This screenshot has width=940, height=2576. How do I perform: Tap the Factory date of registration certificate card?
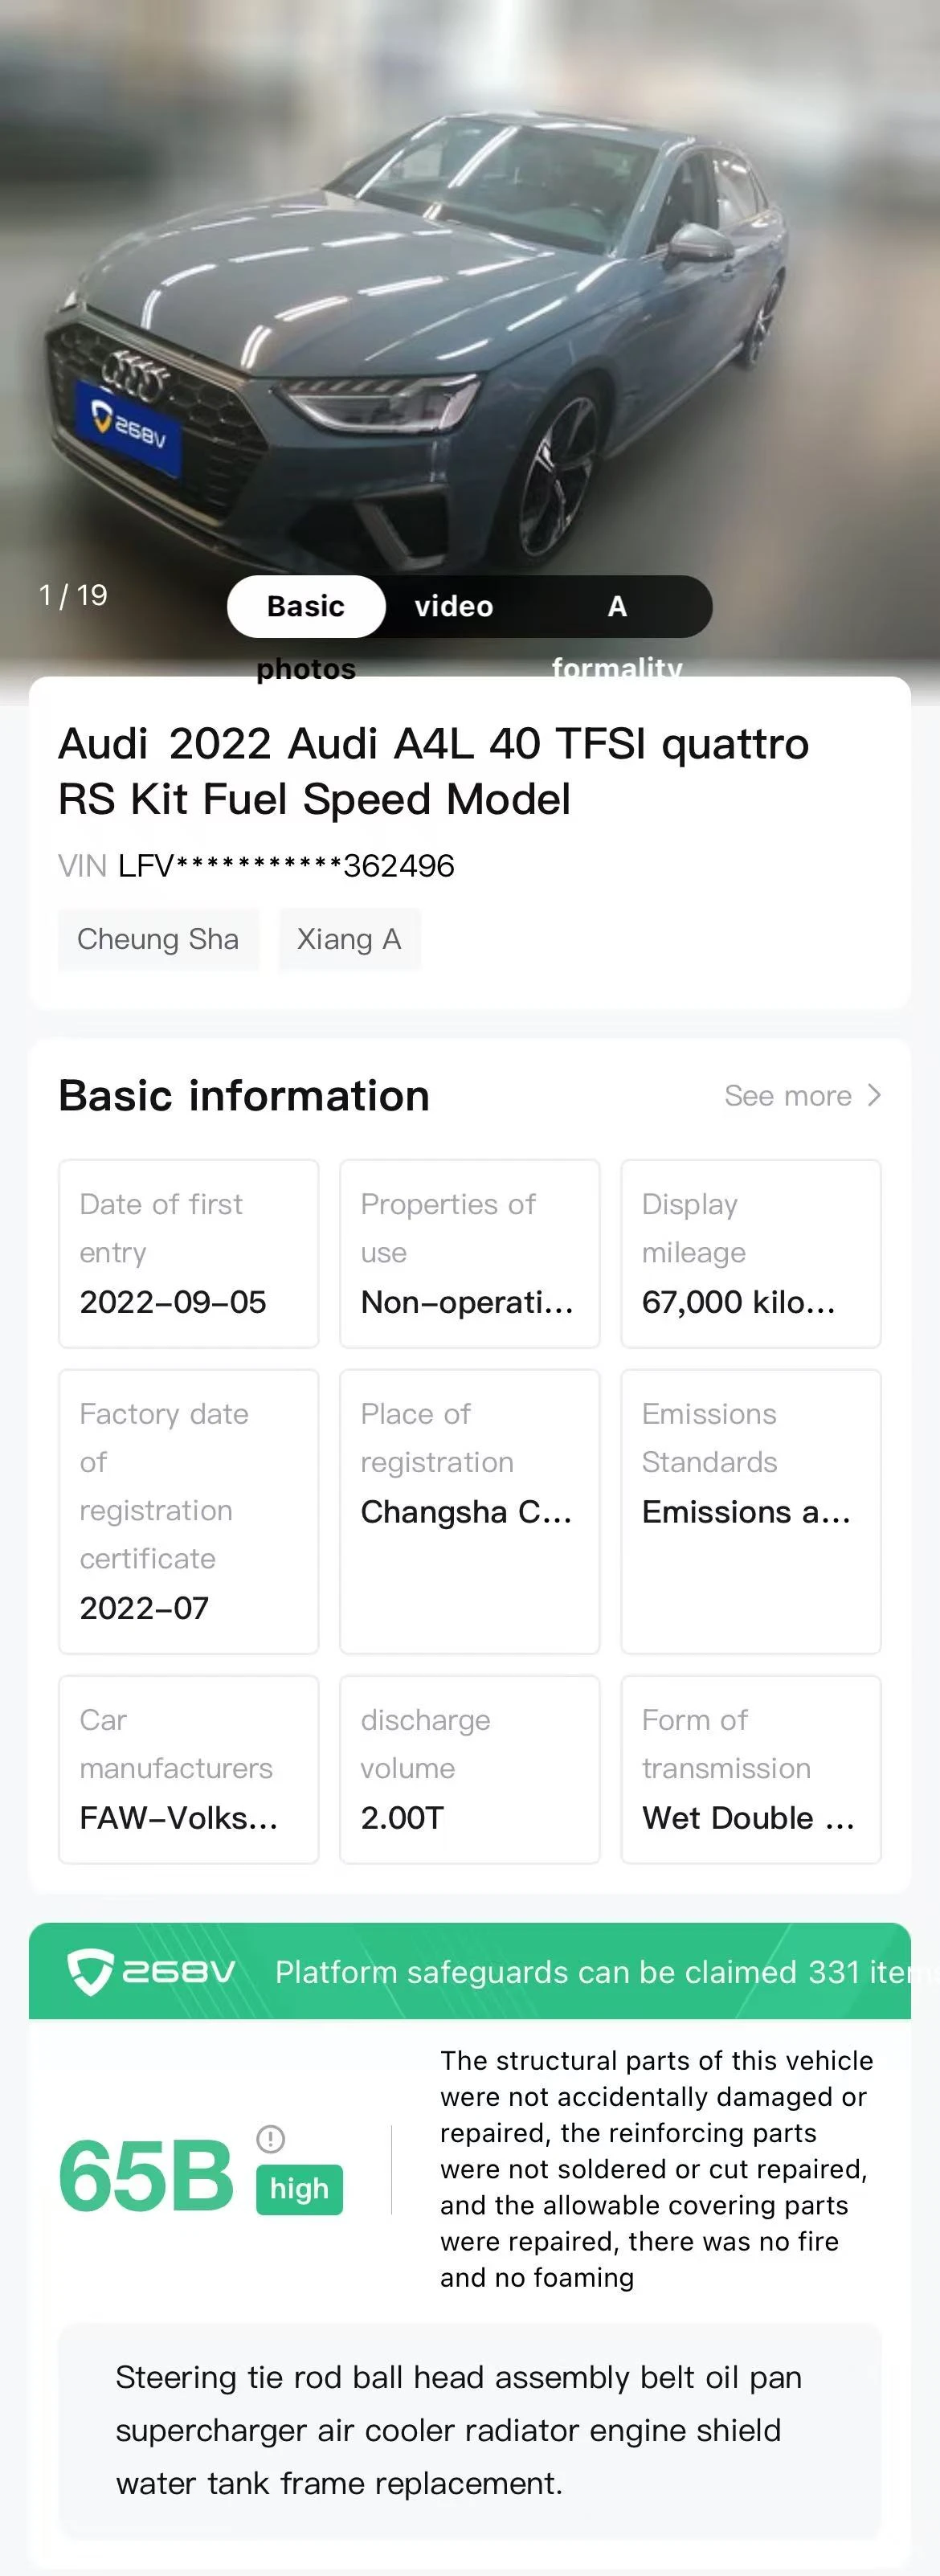point(189,1512)
